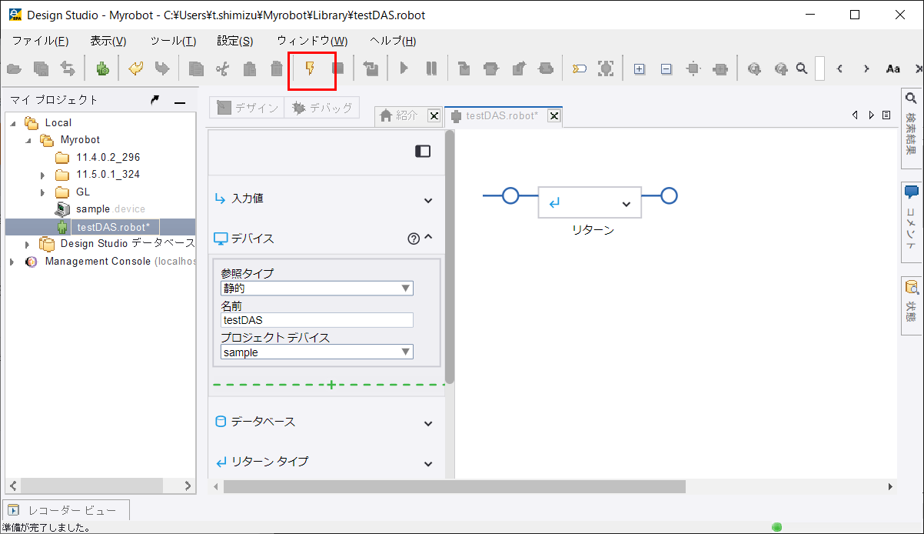Toggle the side panel layout icon
The height and width of the screenshot is (534, 924).
(x=423, y=152)
